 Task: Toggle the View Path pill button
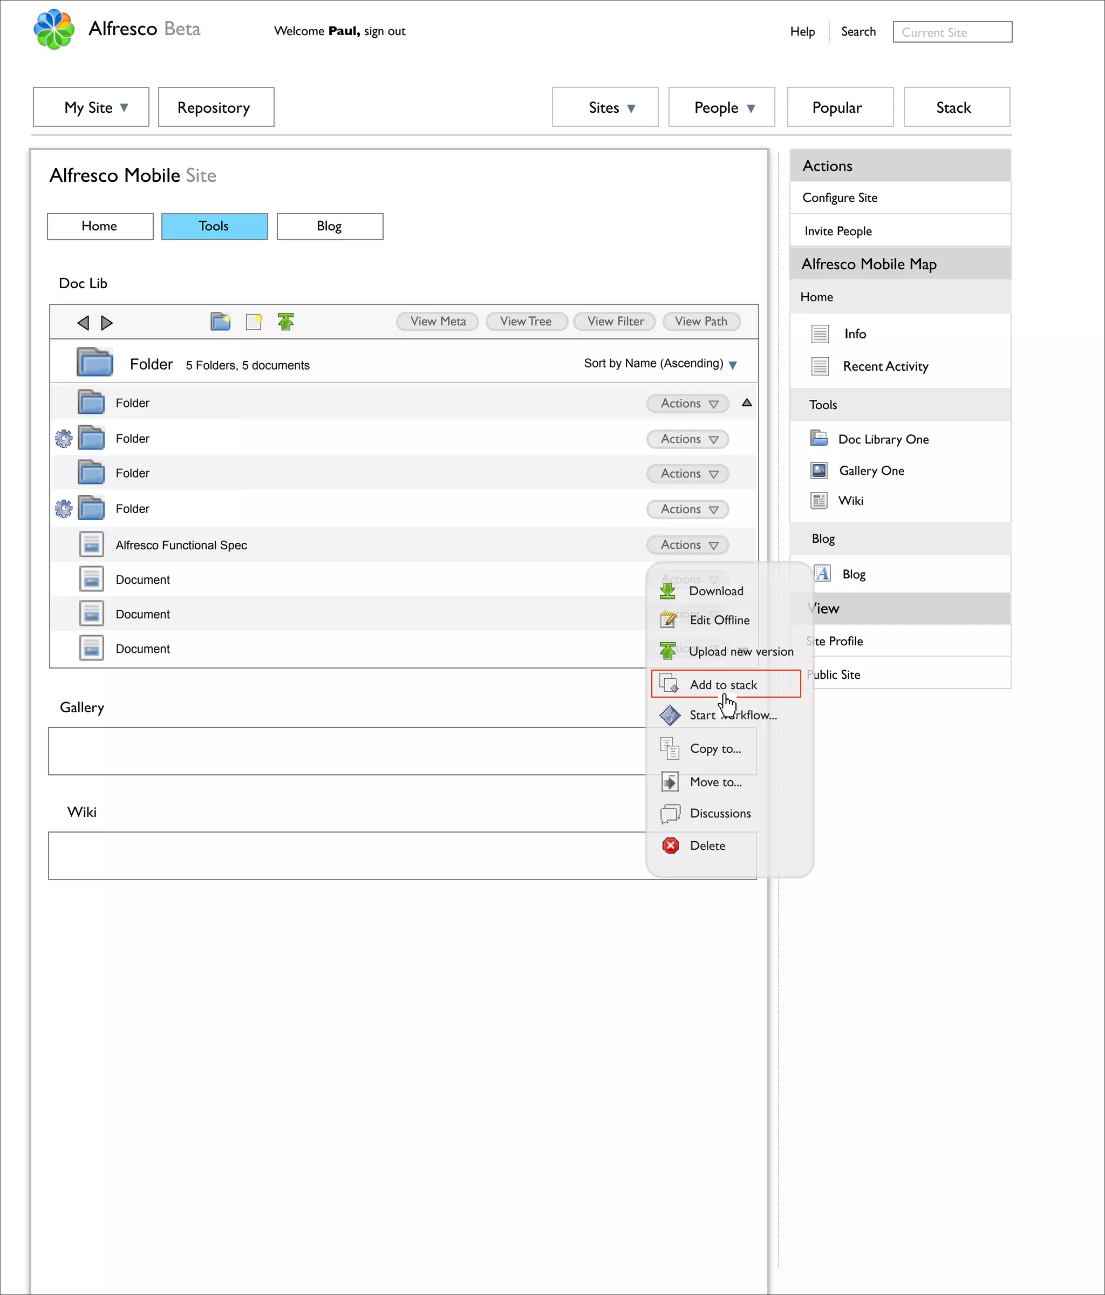[701, 321]
